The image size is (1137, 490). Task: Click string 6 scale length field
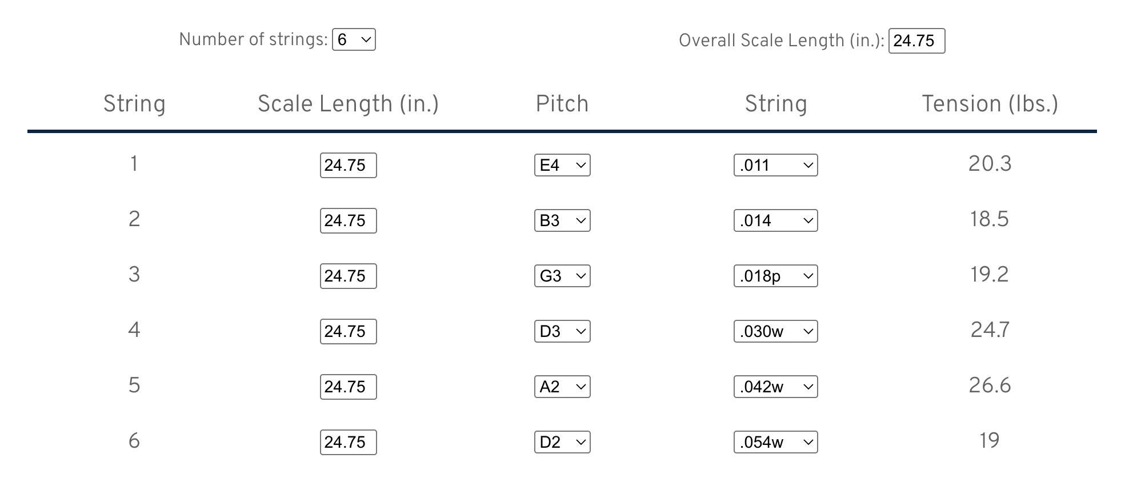click(348, 443)
